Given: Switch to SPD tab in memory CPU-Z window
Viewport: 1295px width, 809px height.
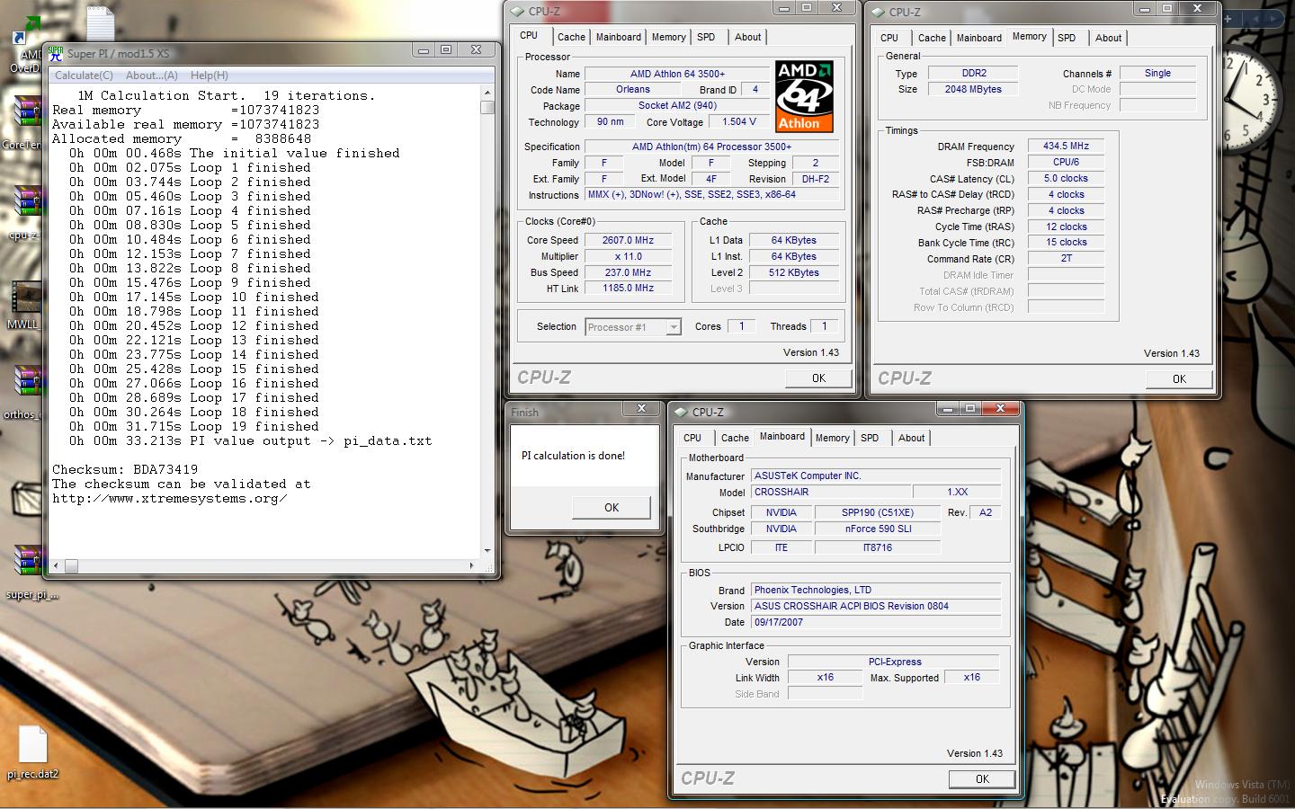Looking at the screenshot, I should pyautogui.click(x=1067, y=38).
